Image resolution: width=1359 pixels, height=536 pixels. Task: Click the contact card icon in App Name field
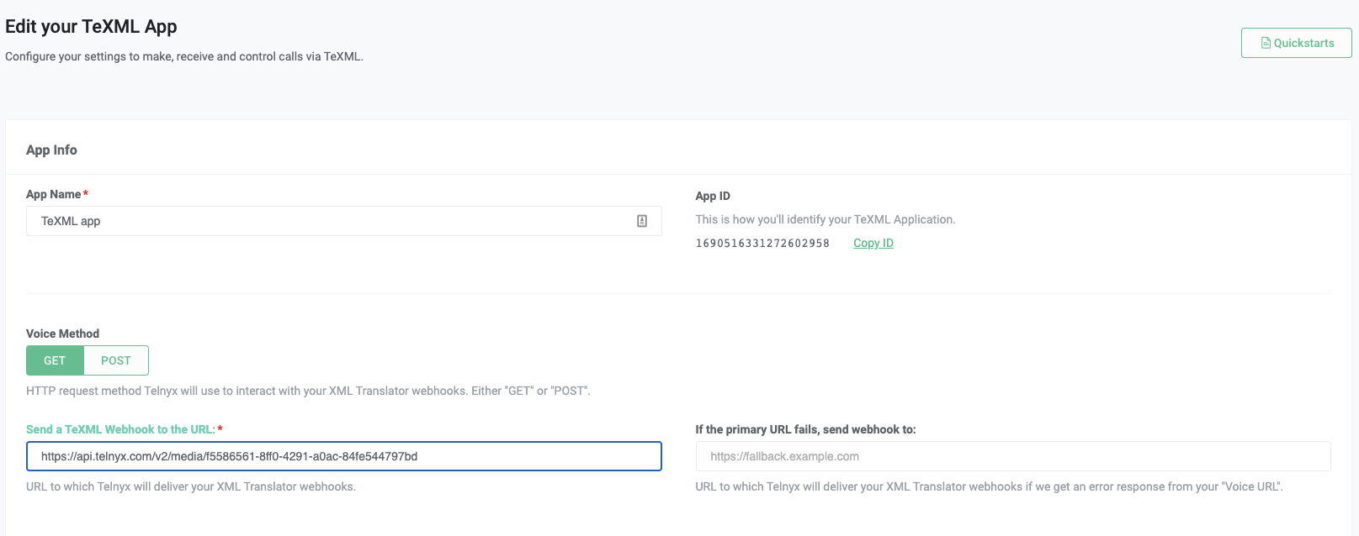coord(642,221)
